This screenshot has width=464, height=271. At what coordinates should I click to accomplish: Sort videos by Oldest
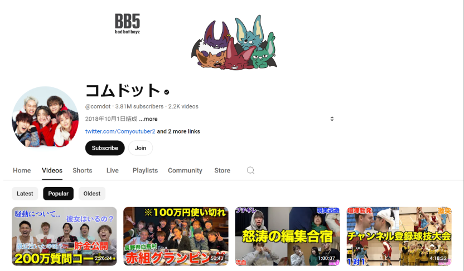click(92, 194)
